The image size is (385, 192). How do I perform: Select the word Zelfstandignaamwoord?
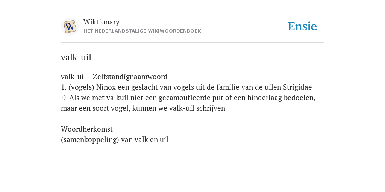coord(130,77)
